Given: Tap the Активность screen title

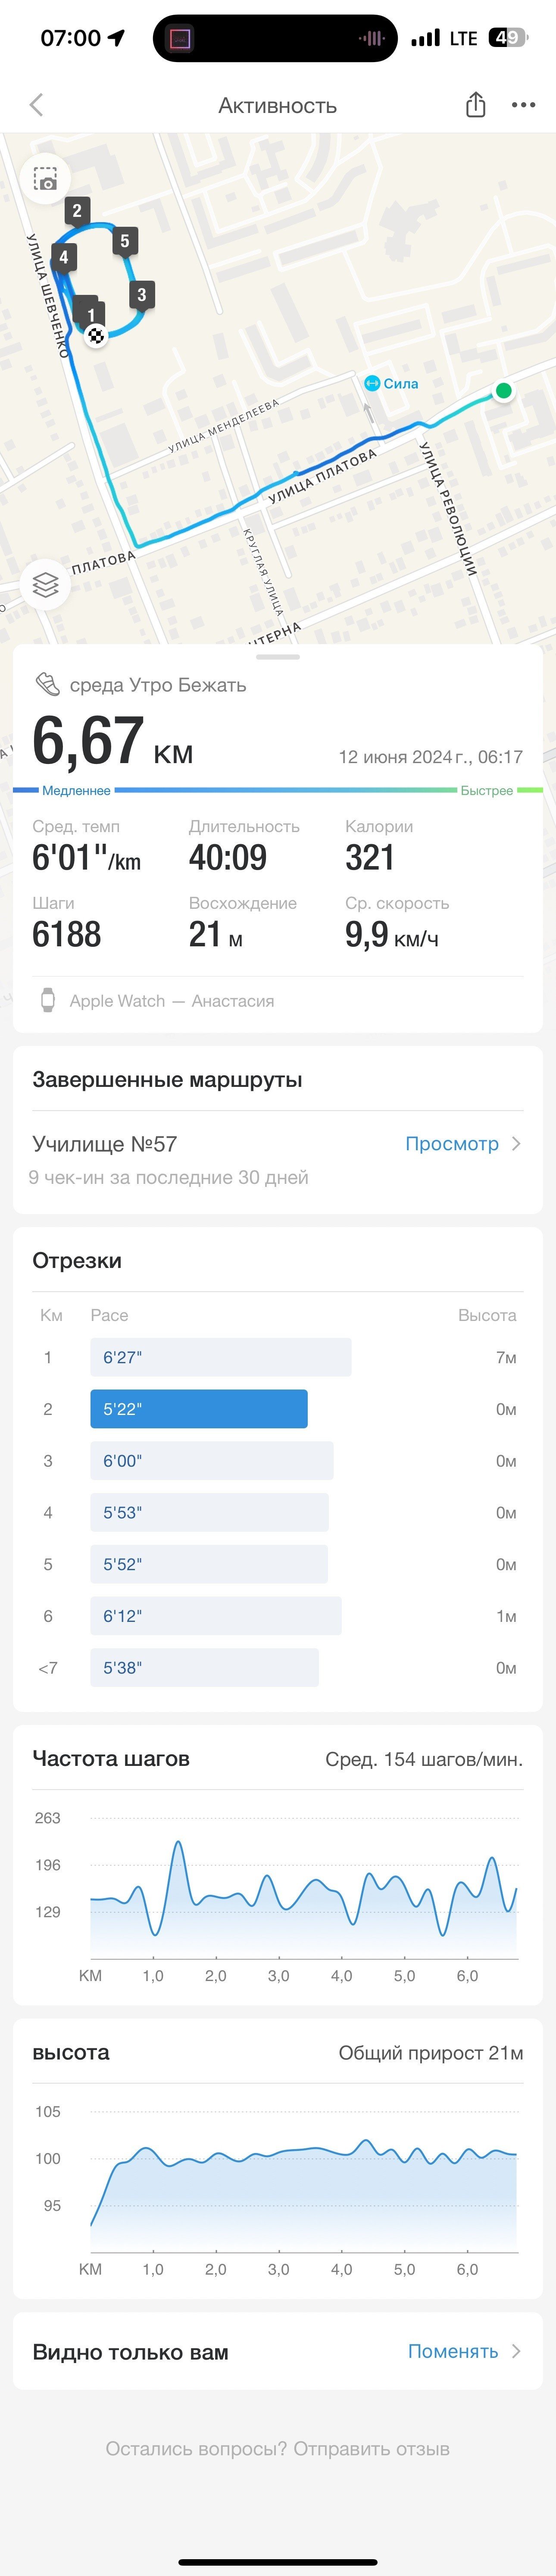Looking at the screenshot, I should point(278,106).
